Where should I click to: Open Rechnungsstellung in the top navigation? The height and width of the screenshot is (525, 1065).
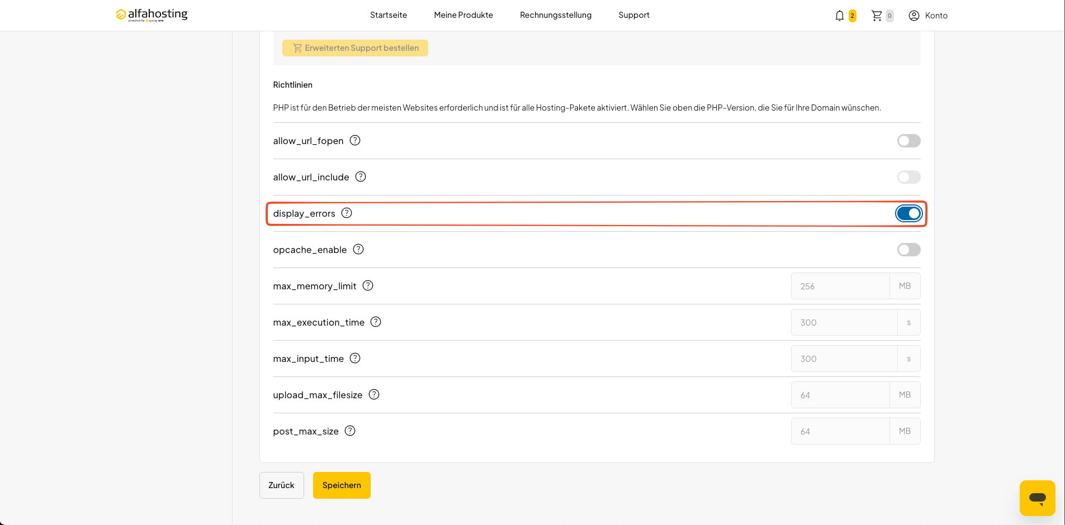(x=556, y=15)
